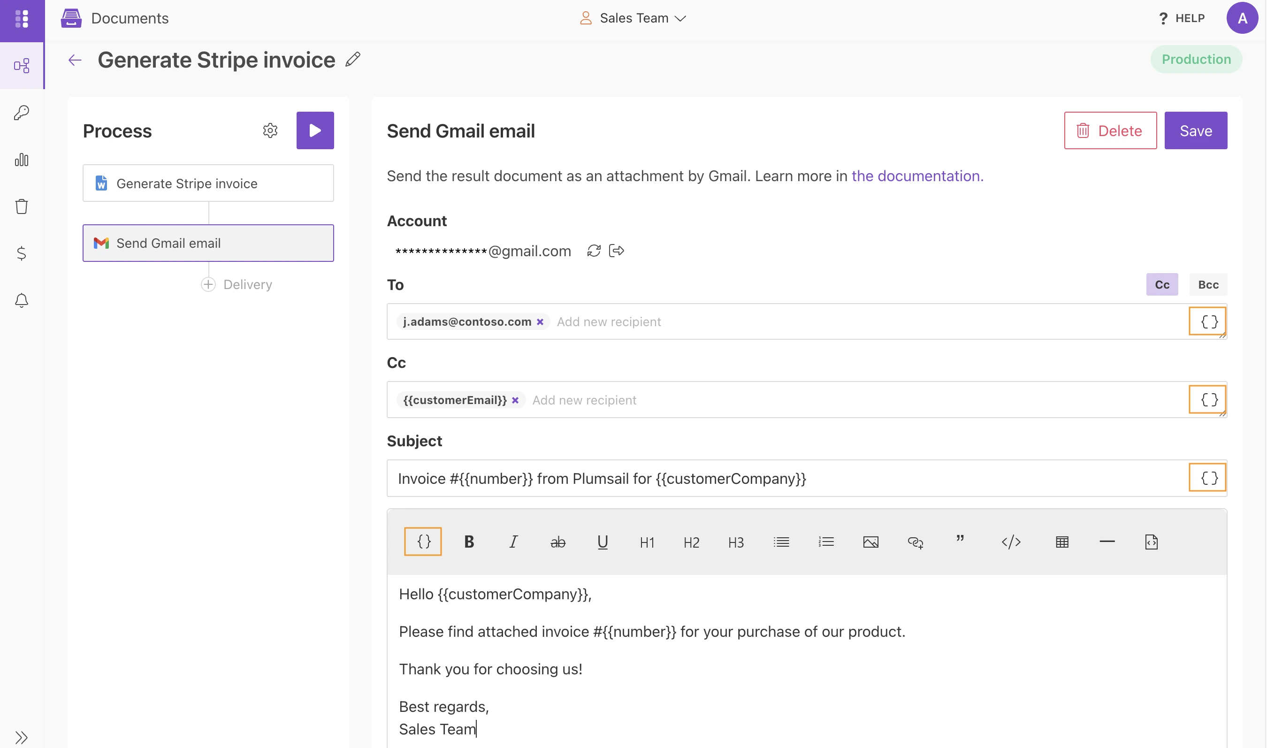Image resolution: width=1267 pixels, height=748 pixels.
Task: Save the Gmail delivery settings
Action: point(1195,130)
